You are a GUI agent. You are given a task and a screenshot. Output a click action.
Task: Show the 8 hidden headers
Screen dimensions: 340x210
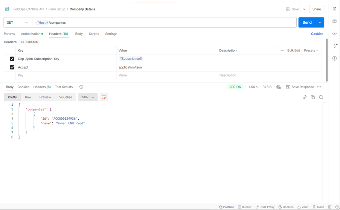tap(29, 42)
